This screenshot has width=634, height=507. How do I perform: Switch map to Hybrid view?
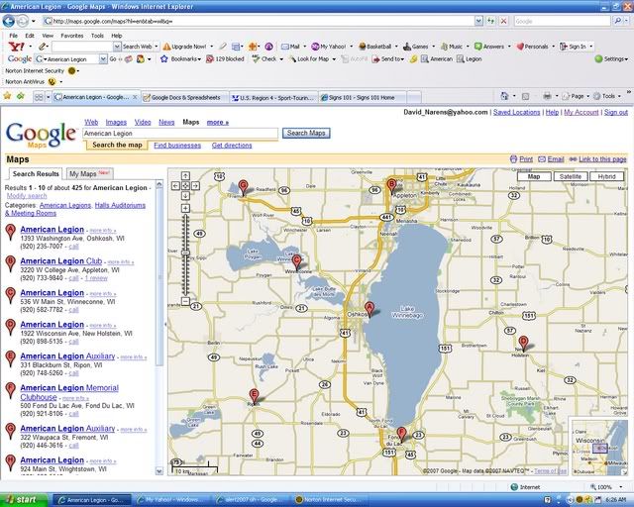click(x=606, y=176)
